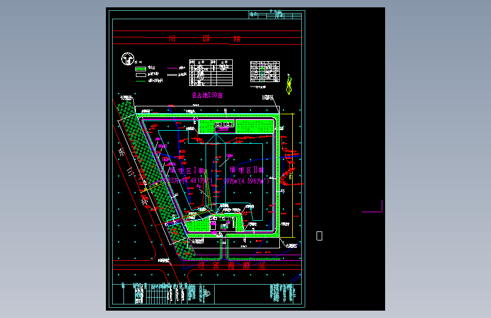The height and width of the screenshot is (318, 491).
Task: Click the plant schedule table with colored symbols
Action: click(265, 71)
